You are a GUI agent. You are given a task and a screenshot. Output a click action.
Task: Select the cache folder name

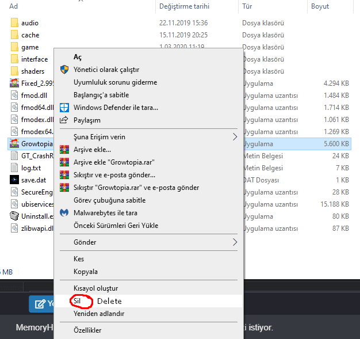click(x=30, y=35)
